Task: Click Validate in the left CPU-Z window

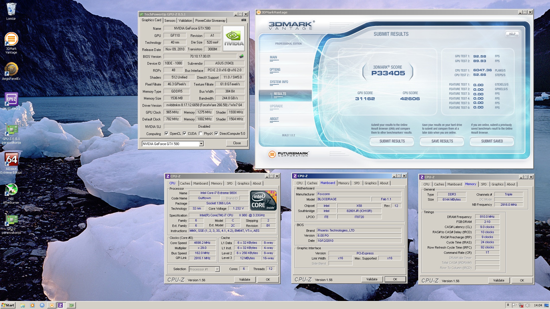Action: (x=245, y=280)
